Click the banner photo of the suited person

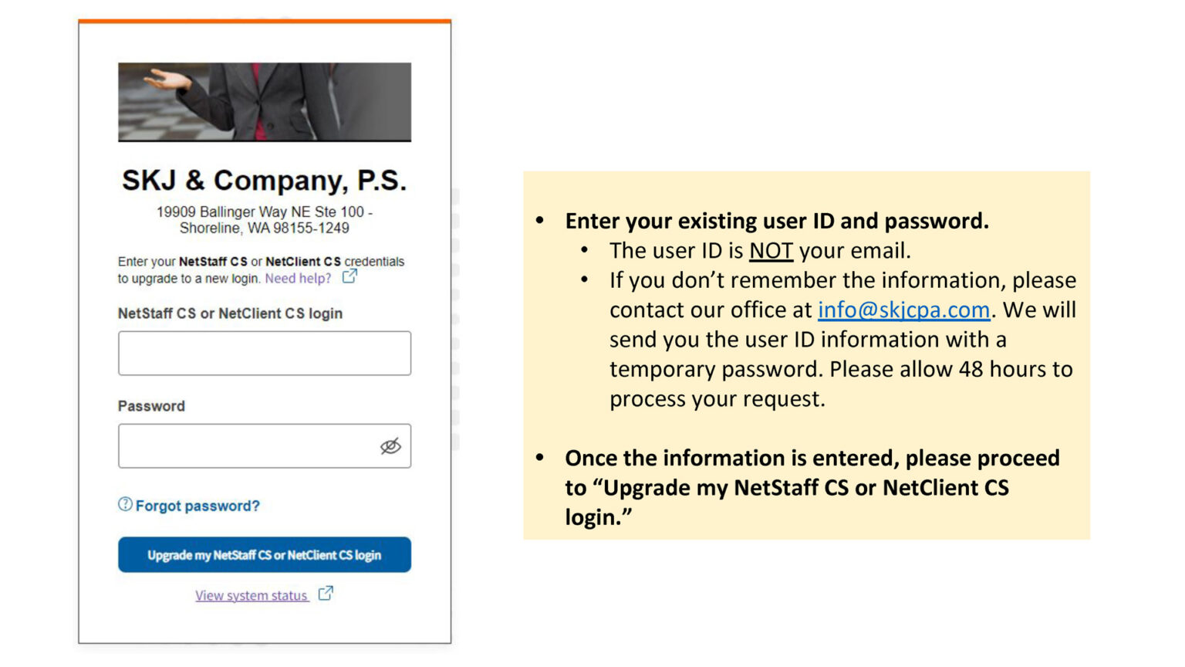(264, 102)
